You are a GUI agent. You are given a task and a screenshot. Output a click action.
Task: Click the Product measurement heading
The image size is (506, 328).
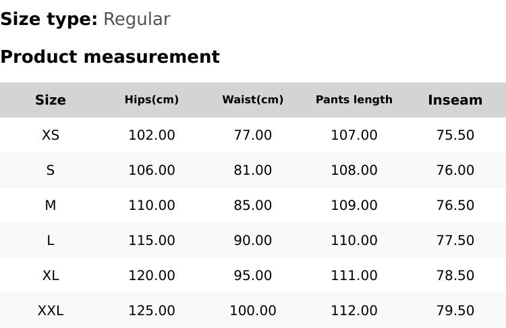click(110, 57)
